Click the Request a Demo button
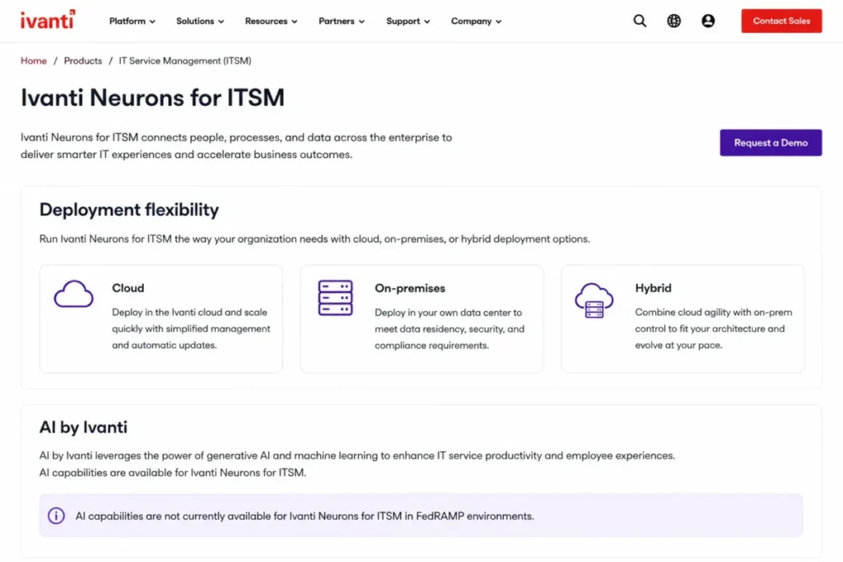This screenshot has height=562, width=843. [x=771, y=143]
